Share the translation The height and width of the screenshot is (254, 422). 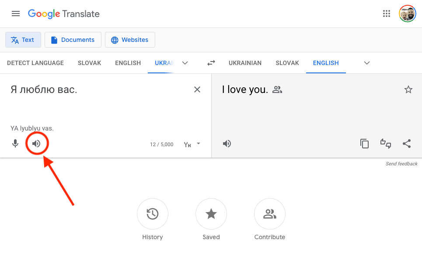tap(407, 144)
